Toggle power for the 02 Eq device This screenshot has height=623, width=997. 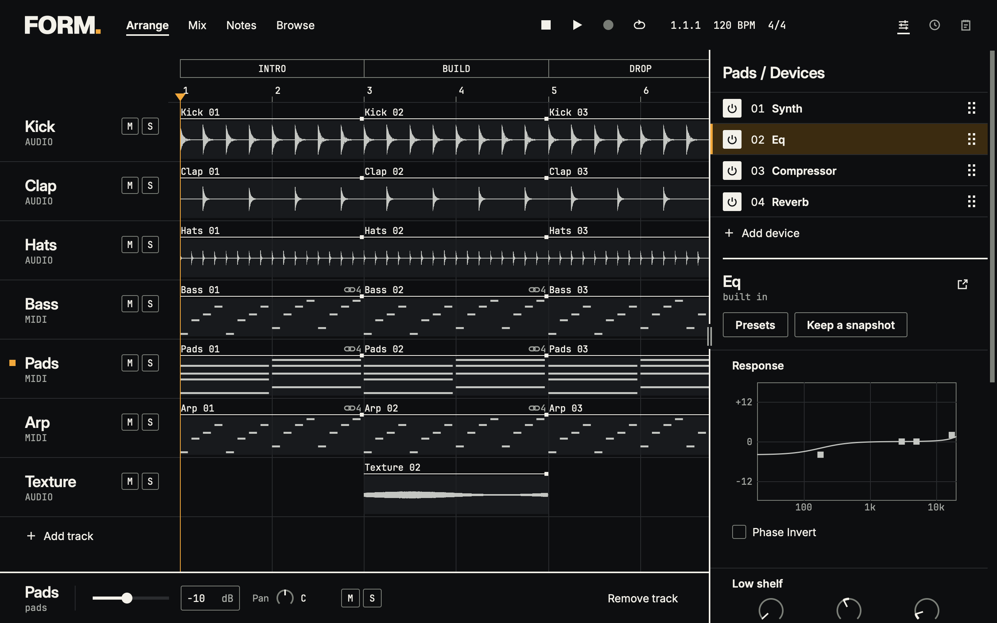(x=732, y=140)
